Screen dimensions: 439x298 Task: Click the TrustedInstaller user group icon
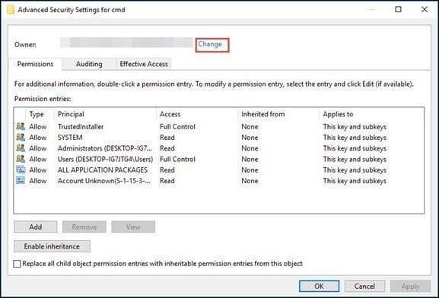point(21,126)
